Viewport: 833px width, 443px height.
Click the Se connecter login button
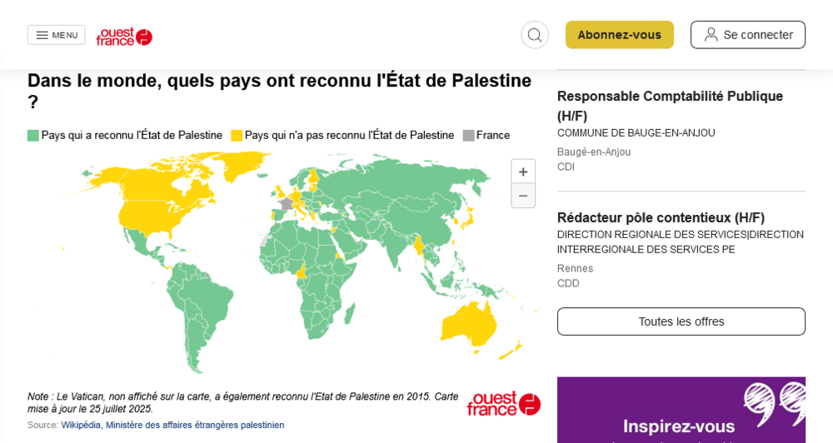click(x=747, y=35)
